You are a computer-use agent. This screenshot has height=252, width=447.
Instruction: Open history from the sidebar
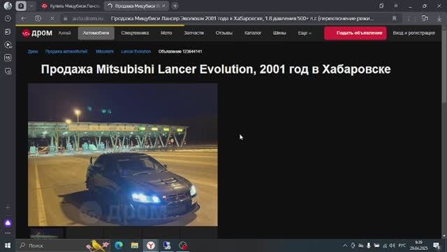[x=8, y=19]
